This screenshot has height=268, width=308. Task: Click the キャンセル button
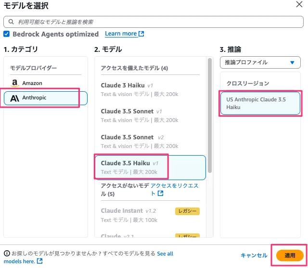tap(254, 255)
